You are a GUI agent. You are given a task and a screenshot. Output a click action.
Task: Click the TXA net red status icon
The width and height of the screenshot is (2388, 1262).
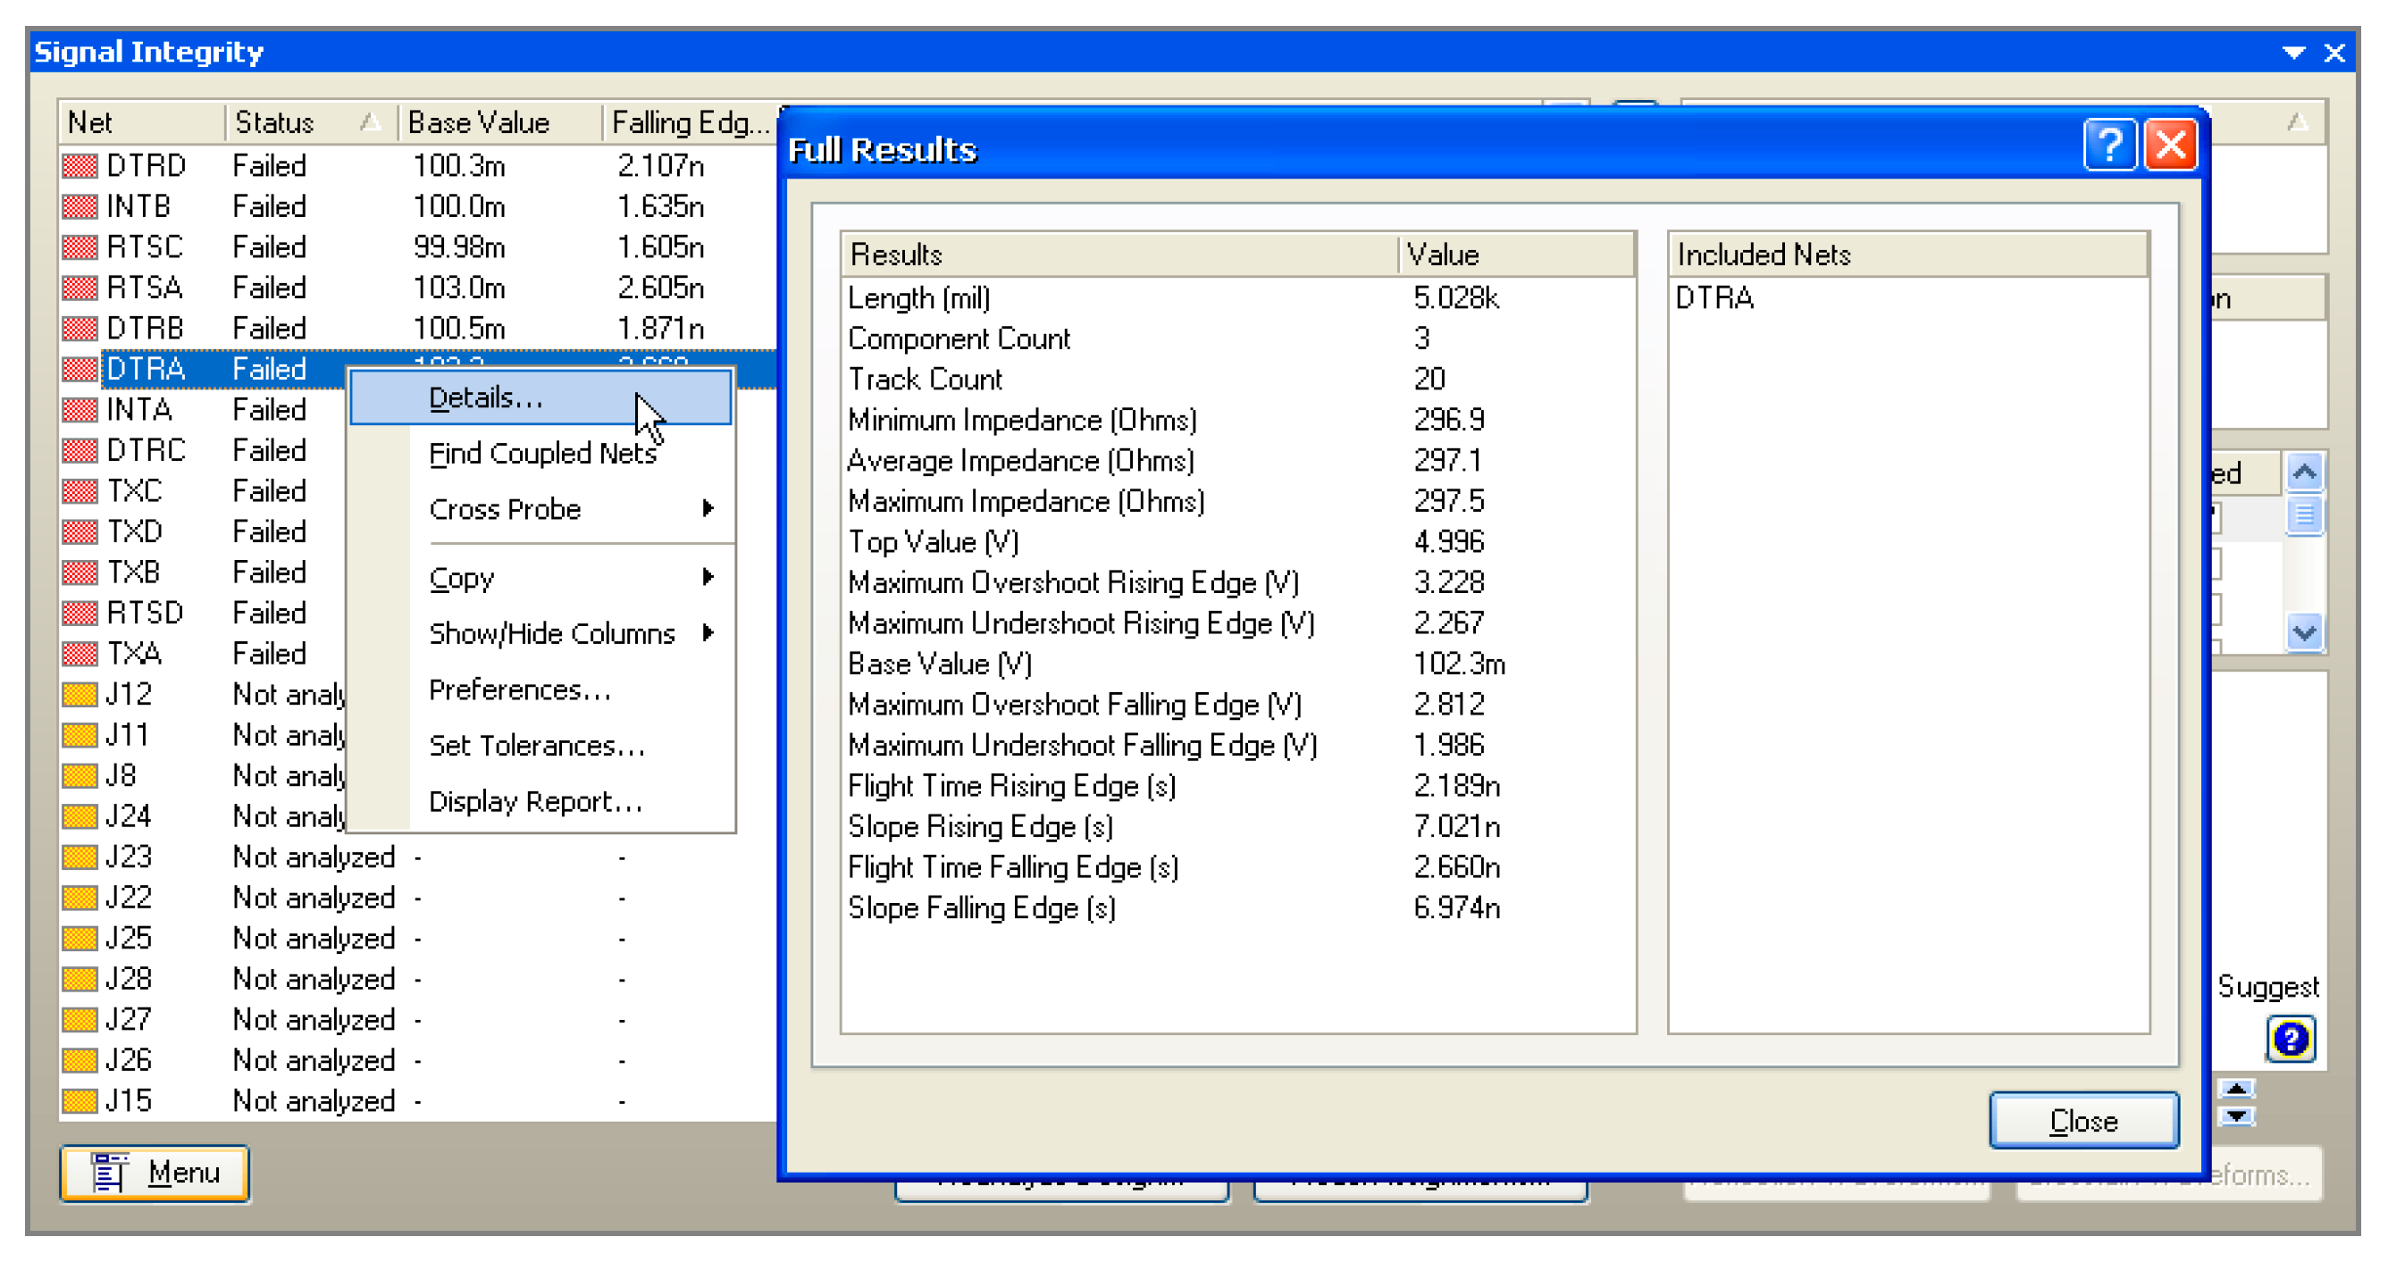[80, 653]
